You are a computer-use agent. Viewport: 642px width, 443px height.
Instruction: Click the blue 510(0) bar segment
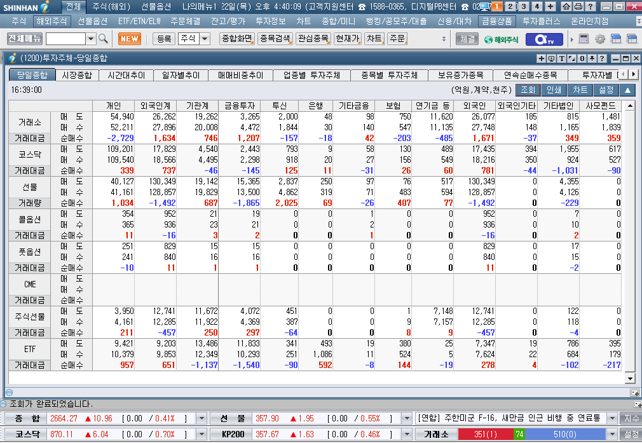[x=566, y=434]
